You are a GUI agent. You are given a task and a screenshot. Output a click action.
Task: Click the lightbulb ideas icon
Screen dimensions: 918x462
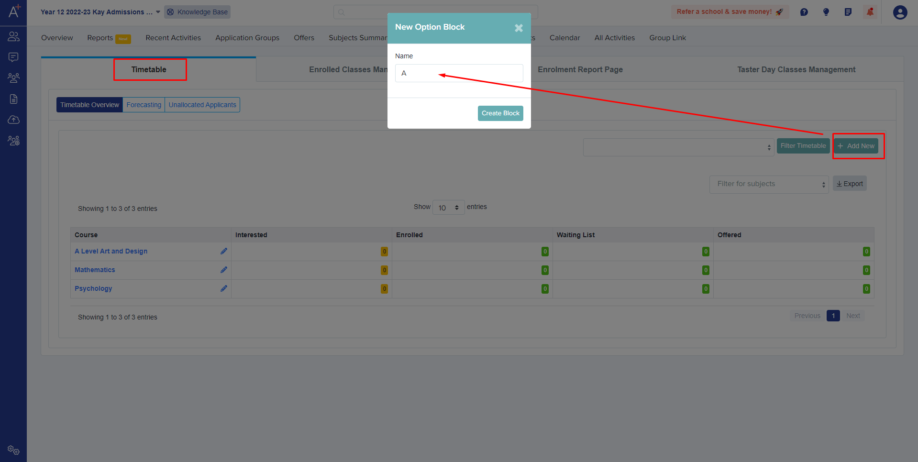(x=826, y=12)
